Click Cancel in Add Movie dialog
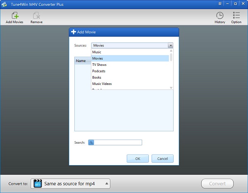The width and height of the screenshot is (248, 193). [162, 159]
